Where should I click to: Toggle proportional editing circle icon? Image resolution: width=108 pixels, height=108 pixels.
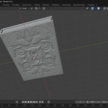44,8
